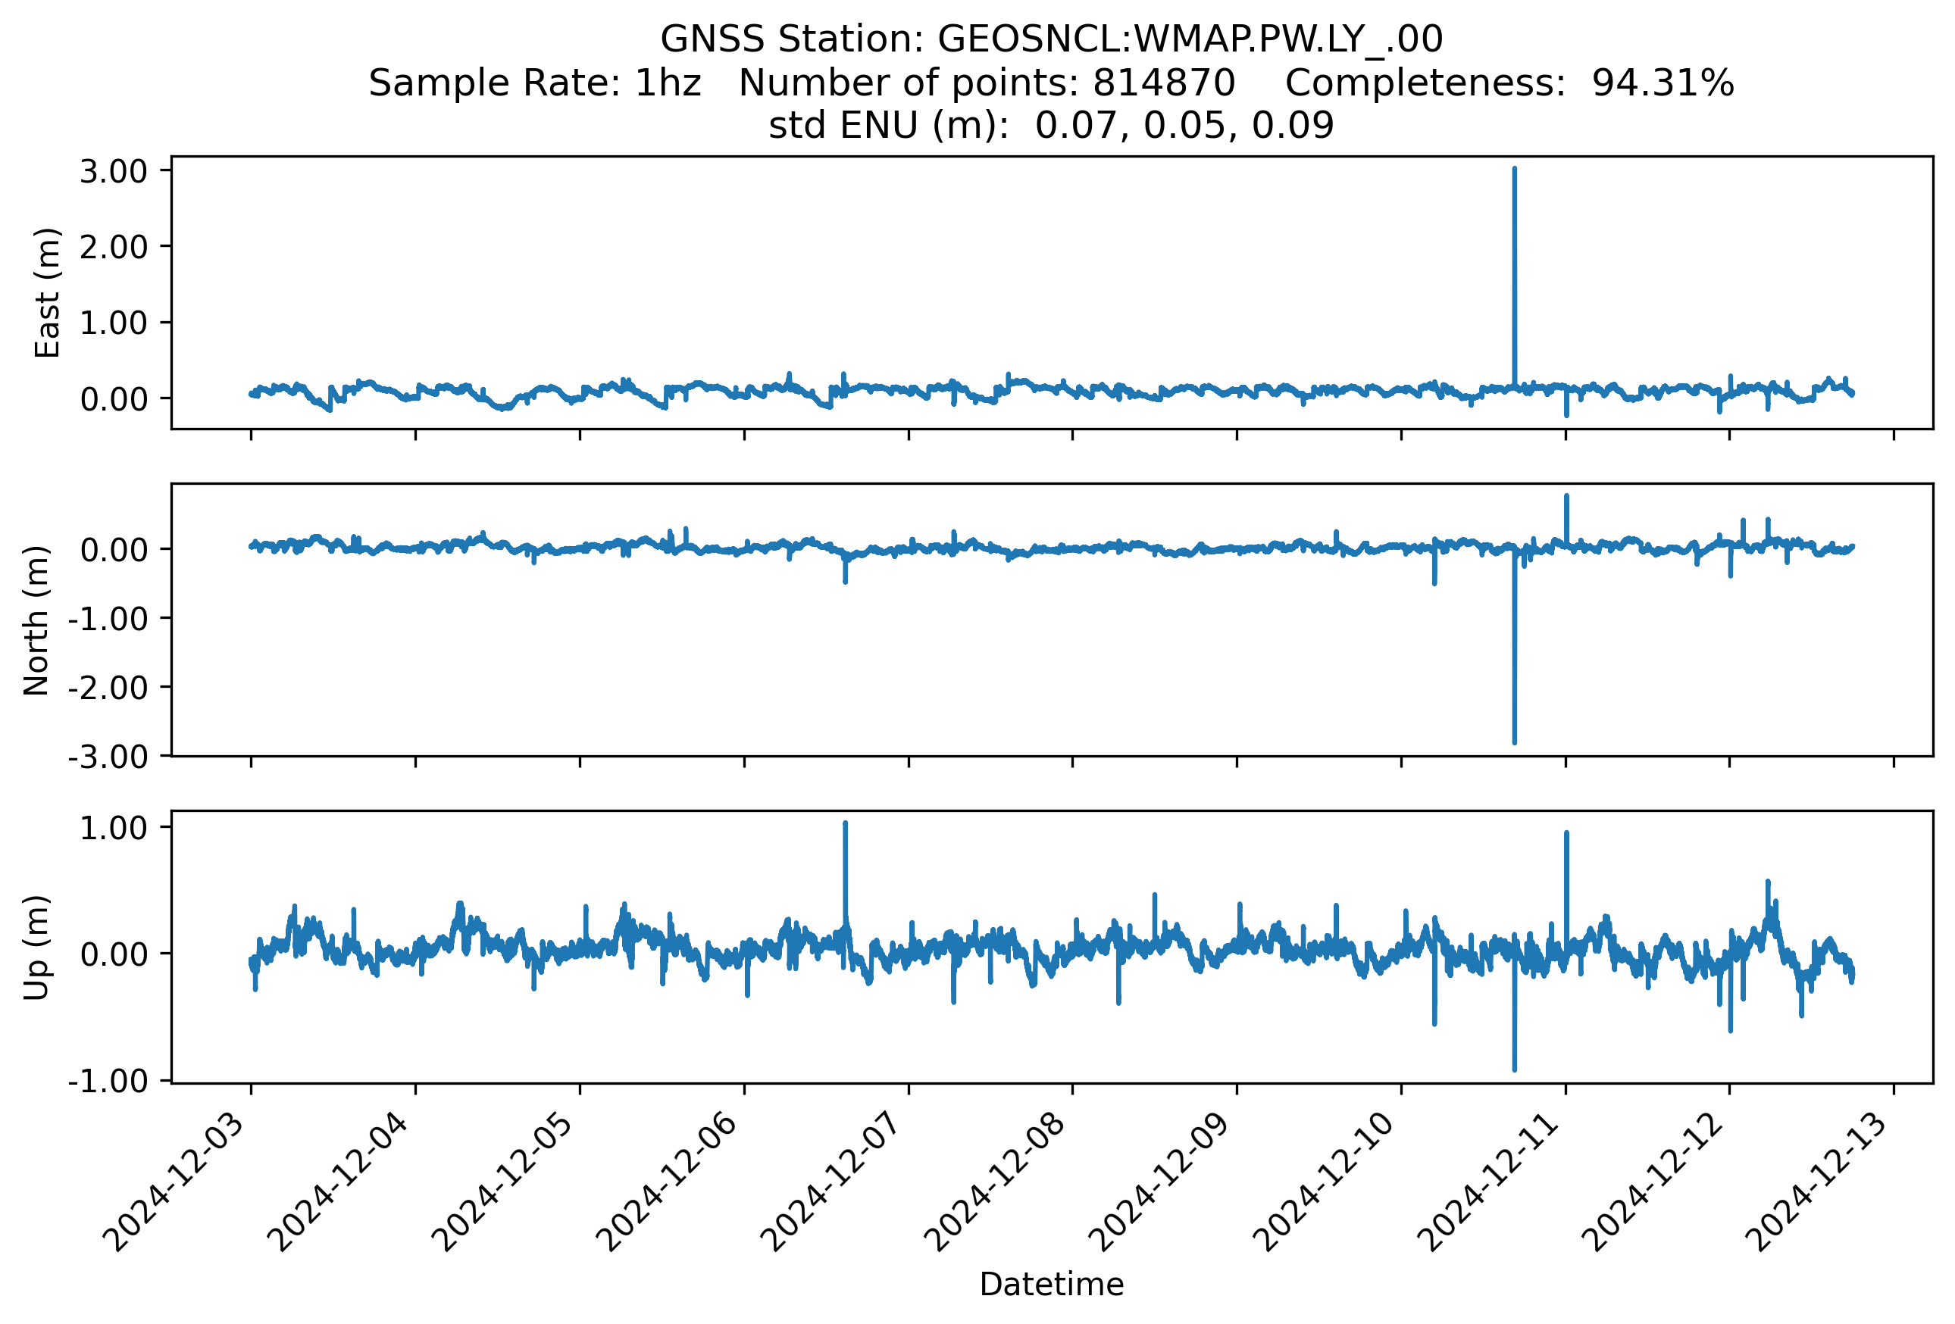Click the Completeness 94.31% text
Image resolution: width=1955 pixels, height=1324 pixels.
point(1509,83)
